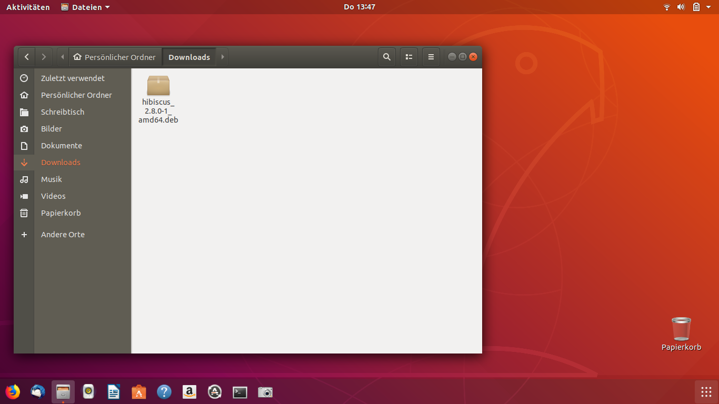Open the Screenshot tool from the dock

pos(265,392)
